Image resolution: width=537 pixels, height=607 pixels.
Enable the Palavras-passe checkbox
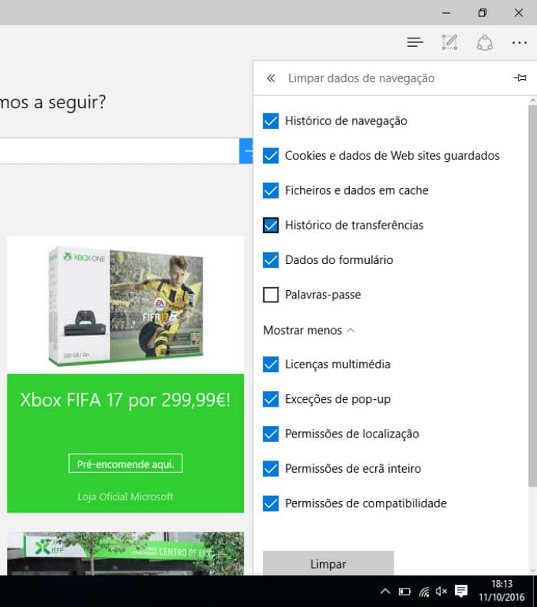(x=271, y=295)
